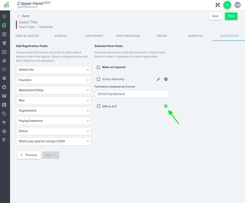Open the P ticket icon in sidebar
Image resolution: width=245 pixels, height=203 pixels.
4,96
